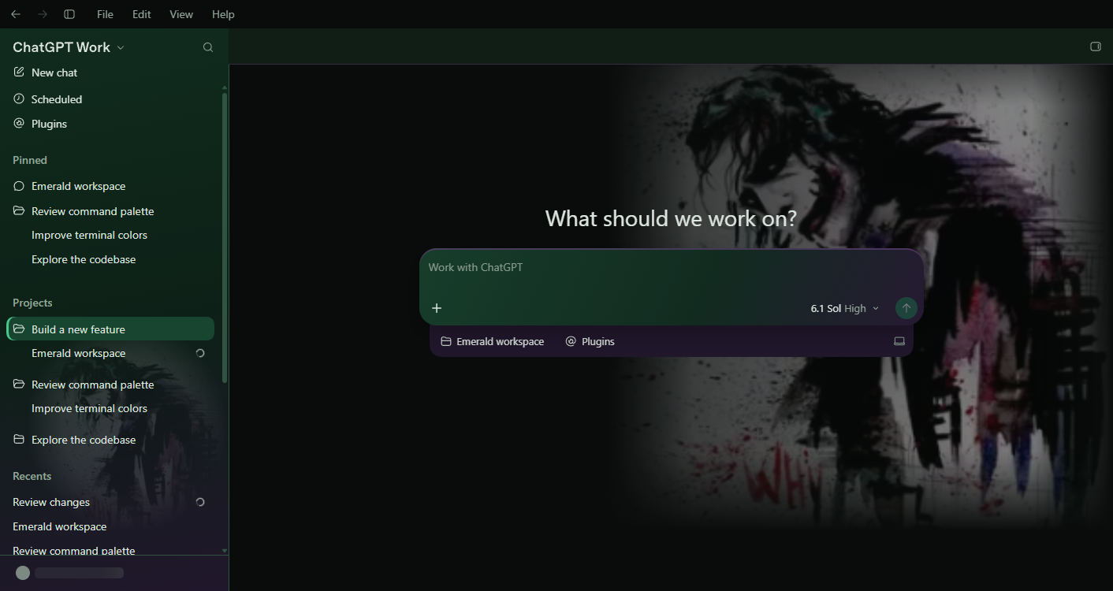Open Emerald workspace in Recents
The image size is (1113, 591).
[x=59, y=526]
